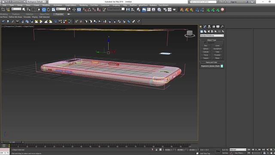275x155 pixels.
Task: Switch to the Populate ribbon tab
Action: coord(59,14)
